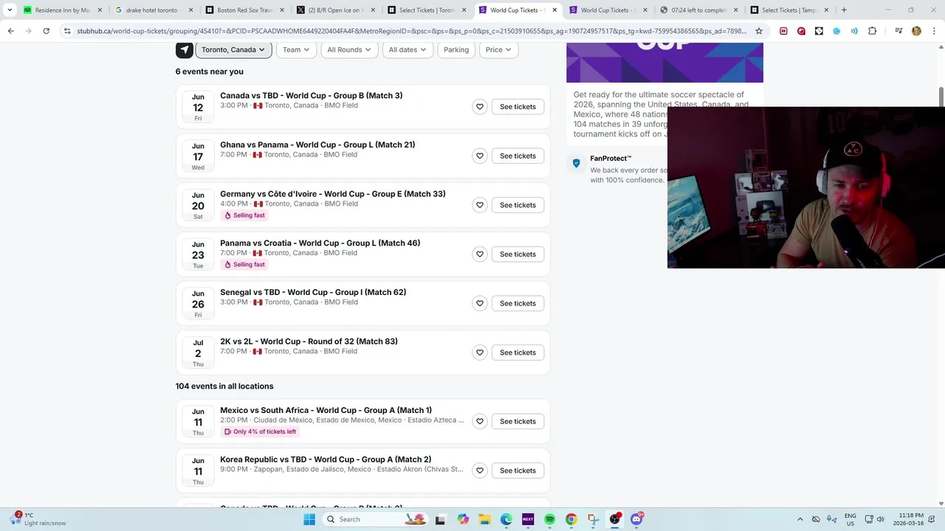Favorite the Germany vs Côte d'Ivoire heart
This screenshot has width=945, height=531.
pos(480,205)
